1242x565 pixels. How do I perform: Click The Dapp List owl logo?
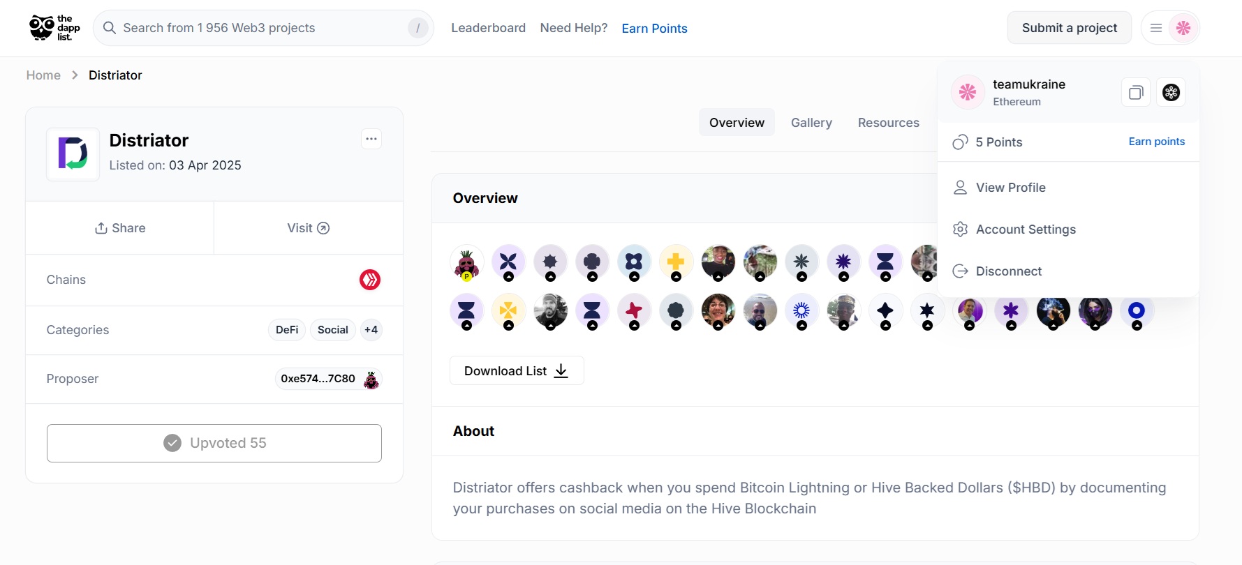(x=54, y=28)
